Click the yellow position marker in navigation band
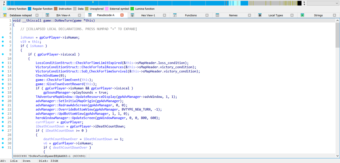The height and width of the screenshot is (163, 340). click(x=93, y=2)
